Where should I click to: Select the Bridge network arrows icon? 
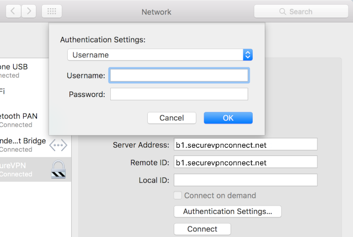point(58,145)
